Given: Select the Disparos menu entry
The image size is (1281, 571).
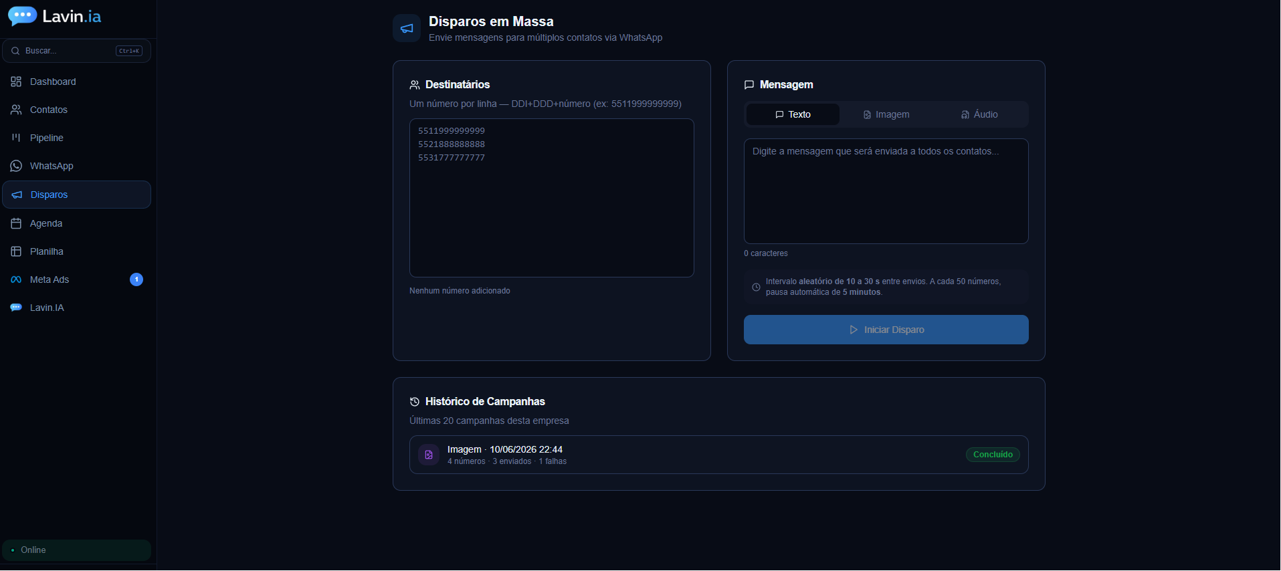Looking at the screenshot, I should pyautogui.click(x=76, y=195).
